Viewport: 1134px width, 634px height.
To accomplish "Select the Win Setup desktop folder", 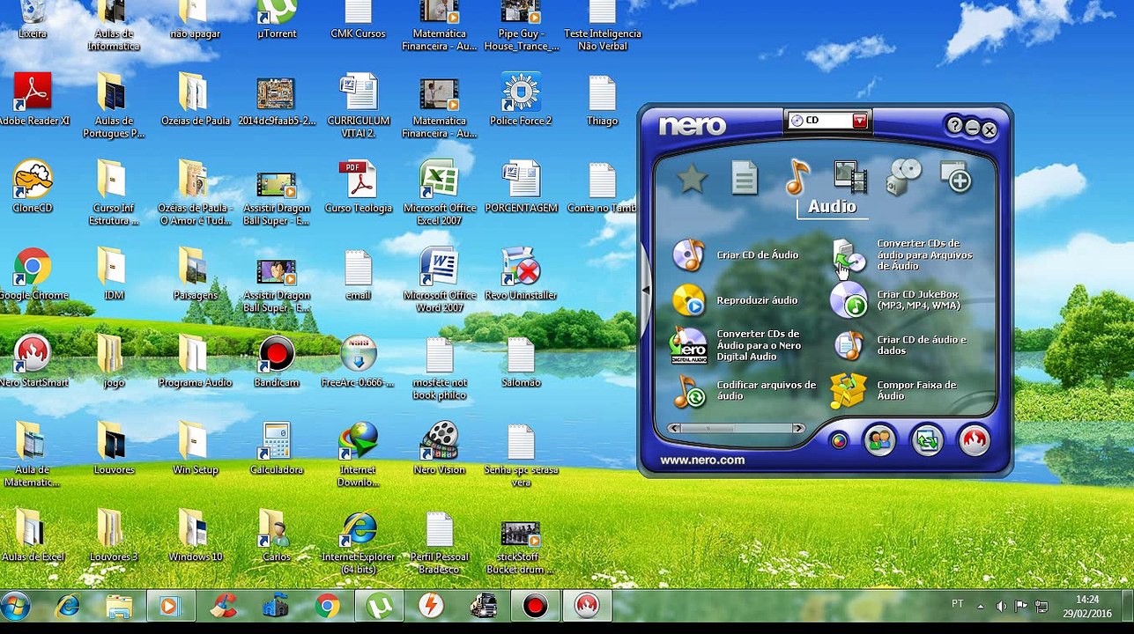I will coord(195,448).
